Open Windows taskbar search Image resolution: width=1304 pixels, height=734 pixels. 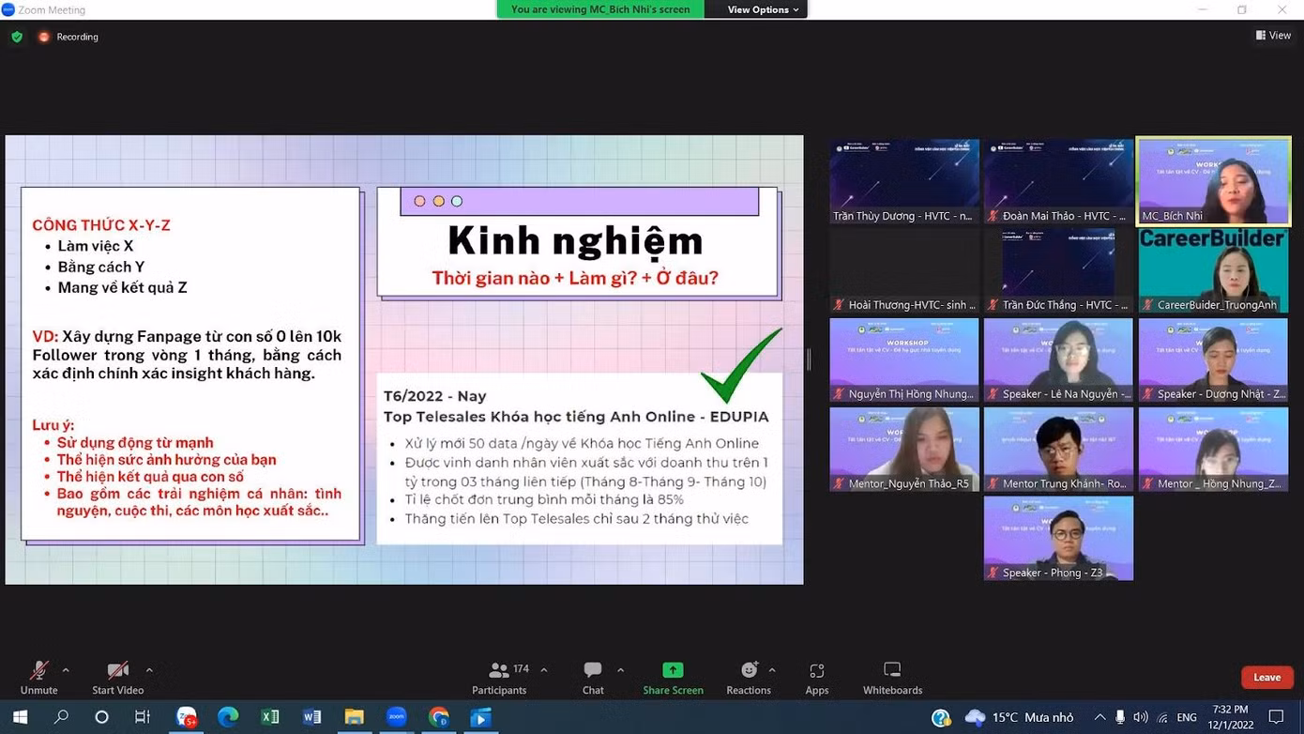point(61,717)
